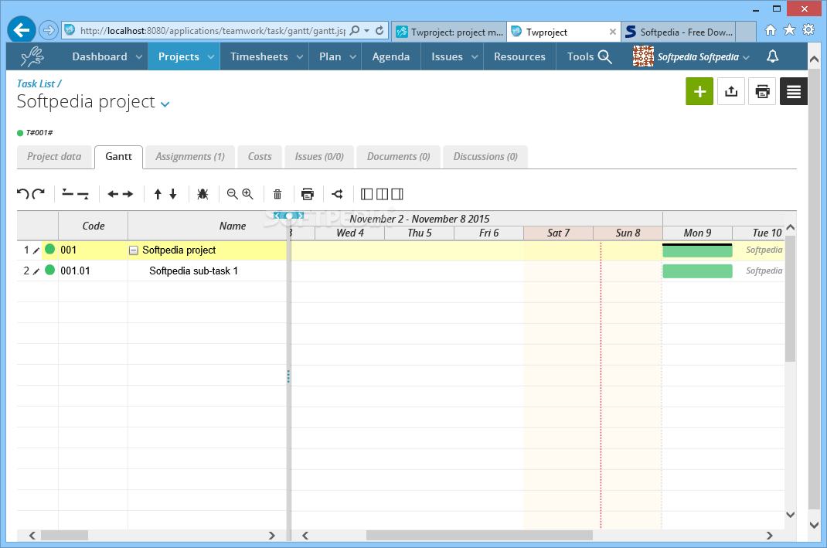Redo the last Gantt change

(x=39, y=194)
